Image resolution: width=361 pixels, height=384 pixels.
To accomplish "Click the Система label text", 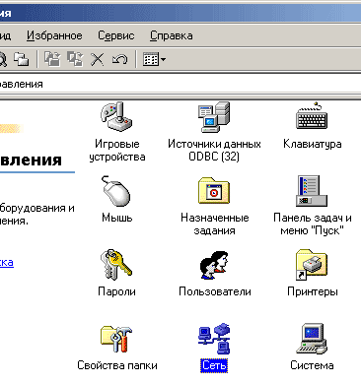I will [312, 365].
